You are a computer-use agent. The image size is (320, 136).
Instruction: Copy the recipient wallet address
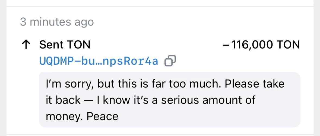[x=170, y=61]
